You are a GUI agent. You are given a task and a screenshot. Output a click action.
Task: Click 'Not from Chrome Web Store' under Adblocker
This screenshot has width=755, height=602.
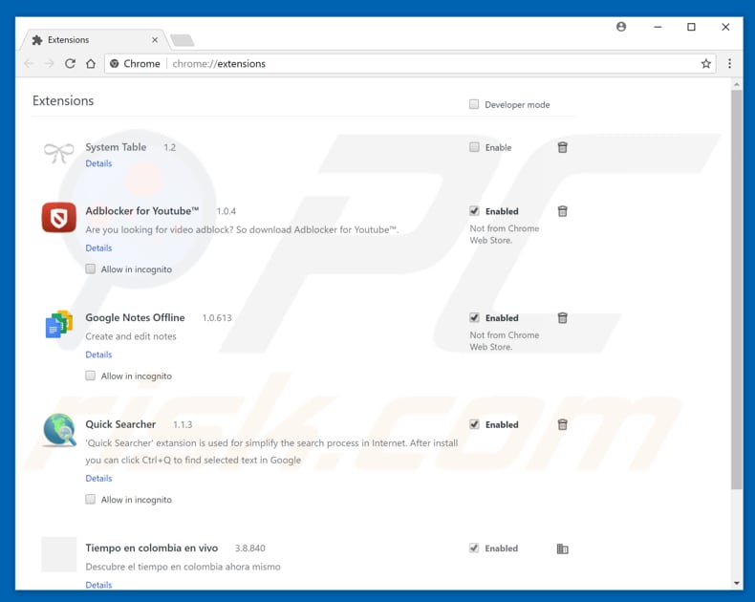(x=505, y=234)
